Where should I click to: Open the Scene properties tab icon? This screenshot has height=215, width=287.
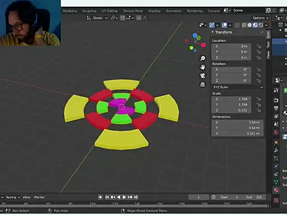pyautogui.click(x=276, y=124)
